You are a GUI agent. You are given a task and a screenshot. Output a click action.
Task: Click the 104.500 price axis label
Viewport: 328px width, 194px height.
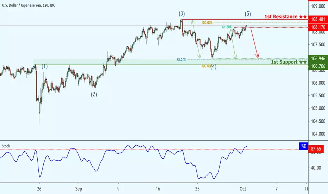click(x=318, y=121)
